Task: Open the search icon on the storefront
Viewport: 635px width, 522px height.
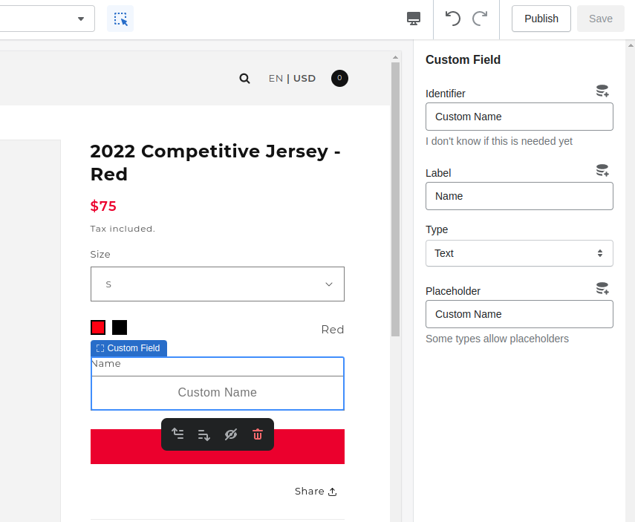Action: coord(244,78)
